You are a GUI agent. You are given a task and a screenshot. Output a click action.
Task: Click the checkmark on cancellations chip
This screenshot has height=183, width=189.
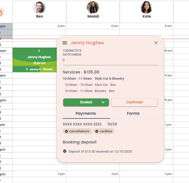(66, 131)
